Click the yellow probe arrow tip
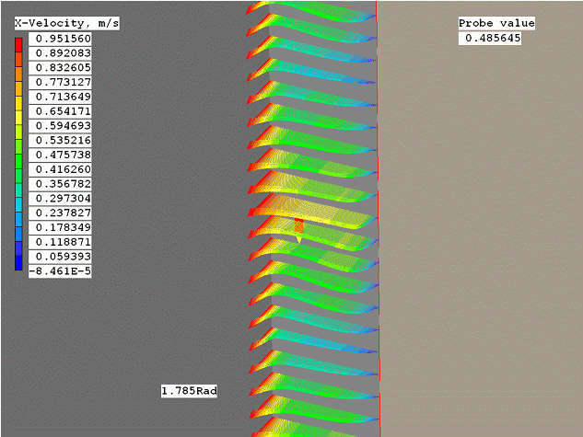 pos(298,241)
